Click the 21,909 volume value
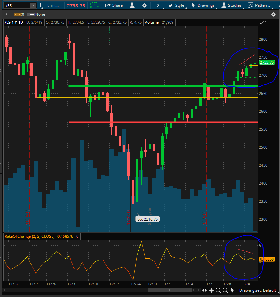The width and height of the screenshot is (280, 297). pyautogui.click(x=168, y=22)
